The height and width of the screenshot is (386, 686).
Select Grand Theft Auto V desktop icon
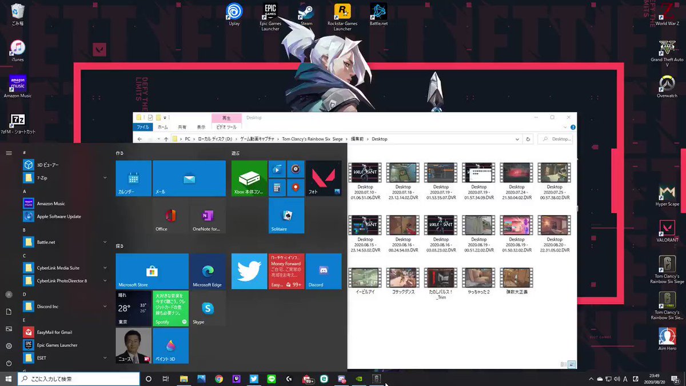tap(667, 53)
